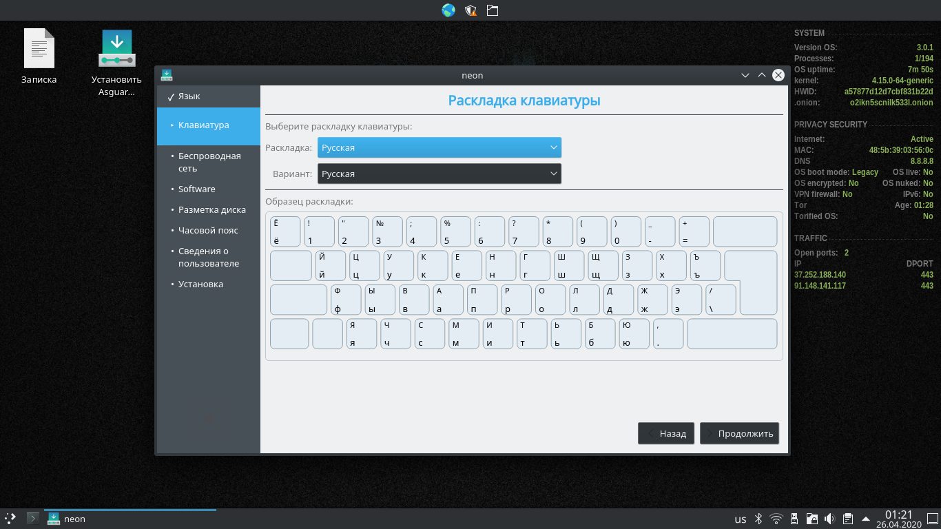The image size is (941, 529).
Task: Click the Раскладка клавиатуры heading
Action: point(524,101)
